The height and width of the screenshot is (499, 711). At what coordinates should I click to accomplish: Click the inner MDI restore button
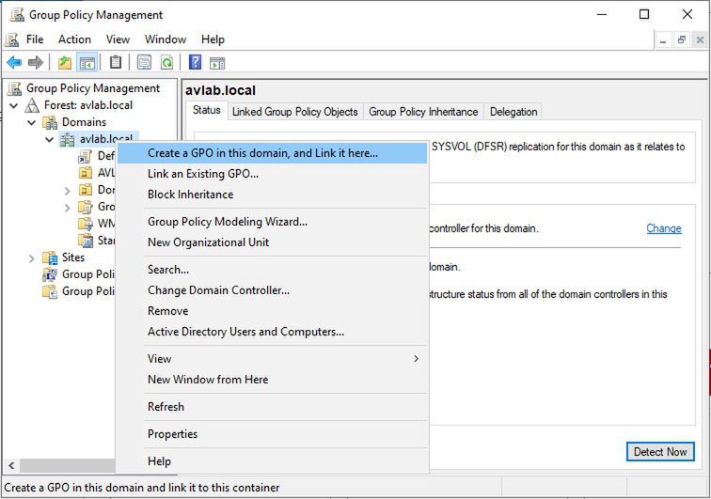coord(682,39)
